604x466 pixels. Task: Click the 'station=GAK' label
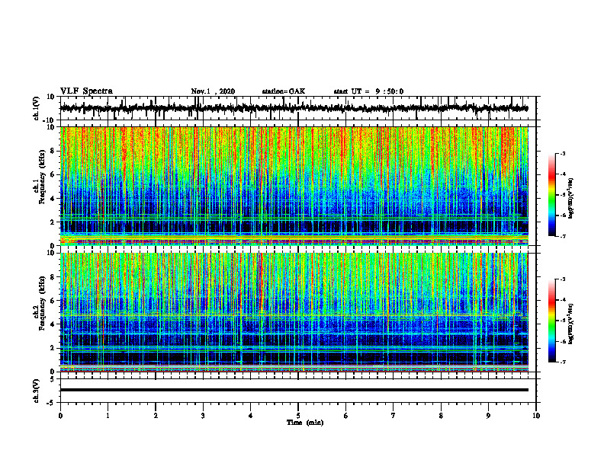pos(284,91)
